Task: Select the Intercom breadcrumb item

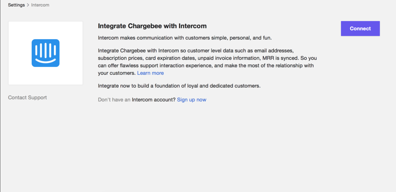Action: coord(40,5)
